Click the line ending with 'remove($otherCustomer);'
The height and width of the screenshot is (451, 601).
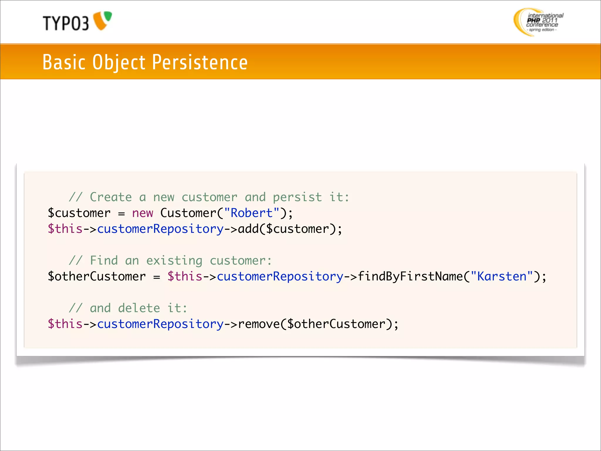223,324
